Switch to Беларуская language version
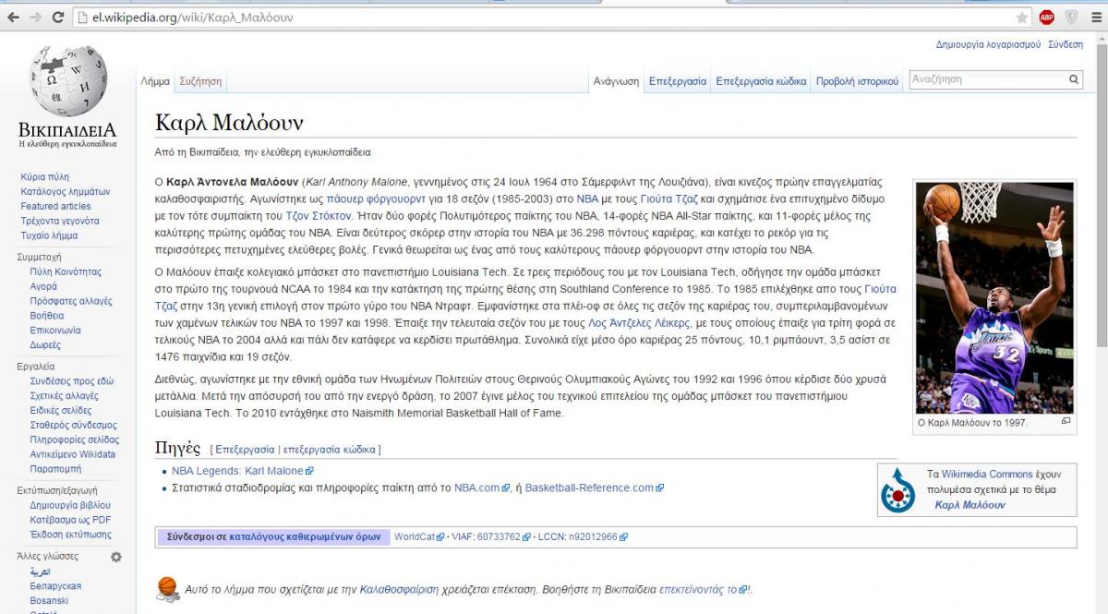The height and width of the screenshot is (614, 1108). click(55, 586)
